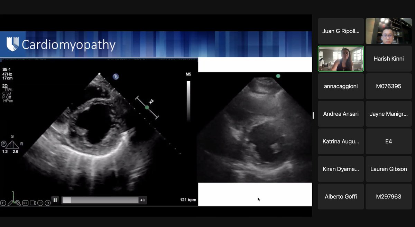The width and height of the screenshot is (415, 227).
Task: Click the 121 bpm heart rate text
Action: [x=188, y=200]
